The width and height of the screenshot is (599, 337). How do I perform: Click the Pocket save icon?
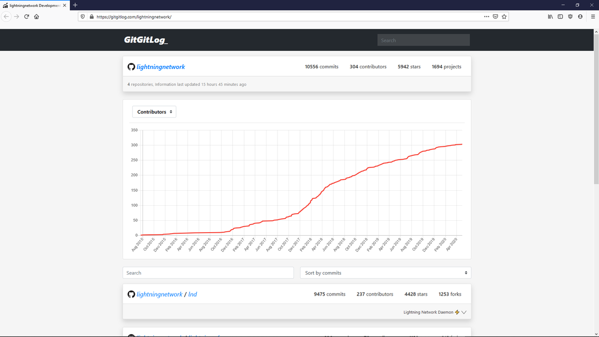tap(495, 16)
